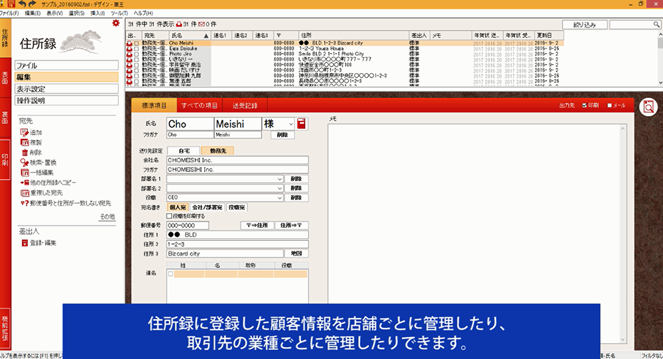Click the 追加 add recipient icon

tap(25, 133)
